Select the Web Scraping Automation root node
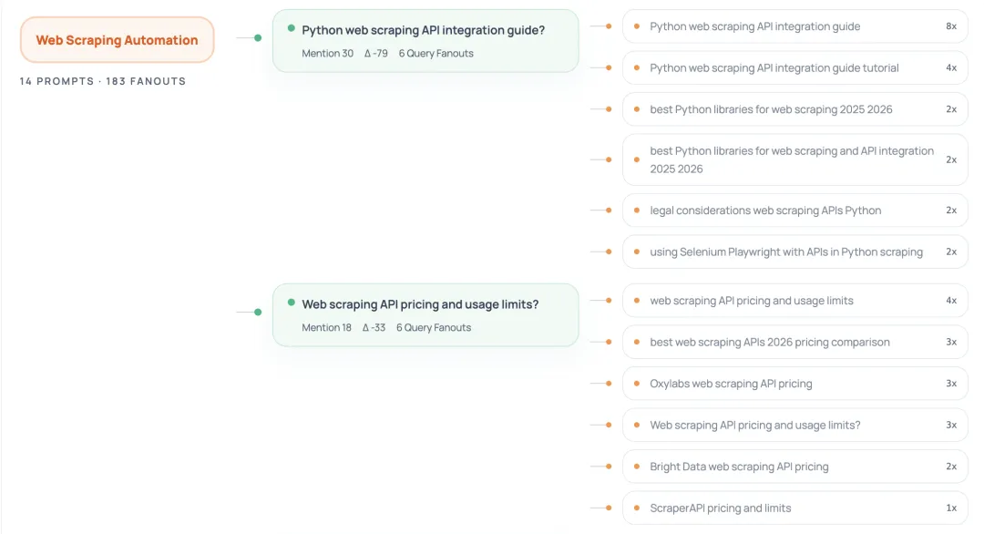The height and width of the screenshot is (534, 984). coord(117,40)
